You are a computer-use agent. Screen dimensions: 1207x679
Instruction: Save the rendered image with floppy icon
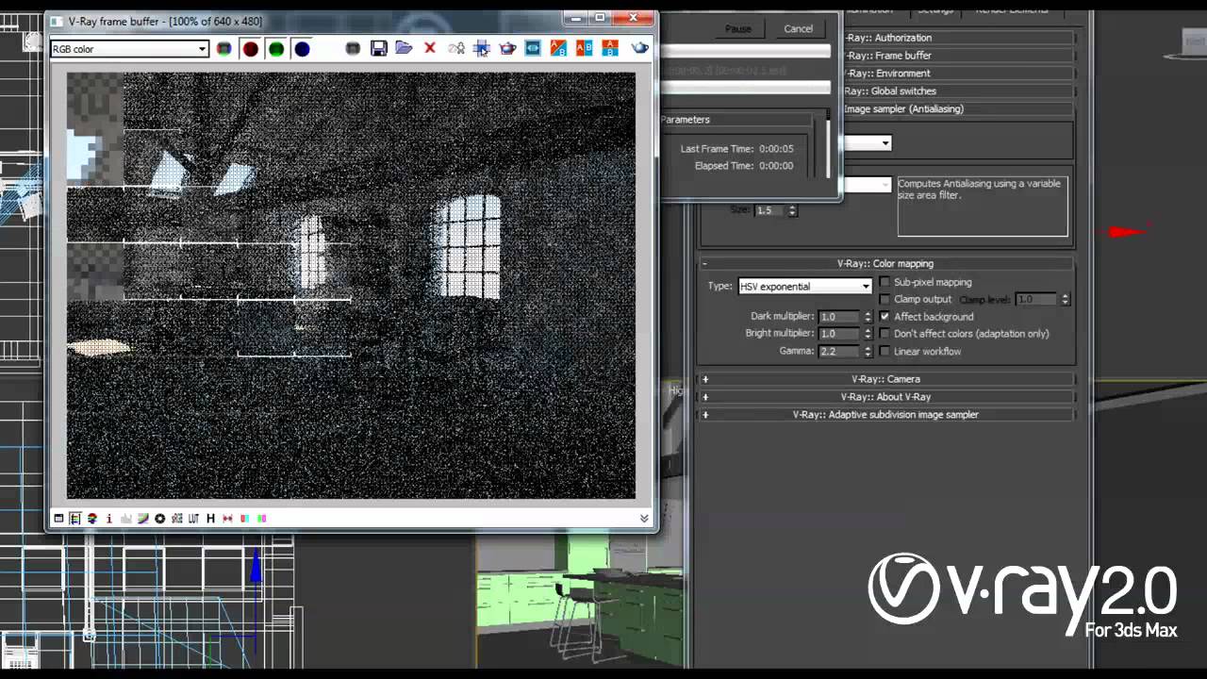coord(378,48)
